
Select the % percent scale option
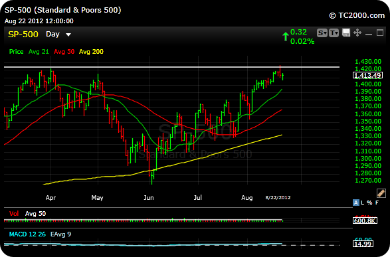pyautogui.click(x=369, y=203)
